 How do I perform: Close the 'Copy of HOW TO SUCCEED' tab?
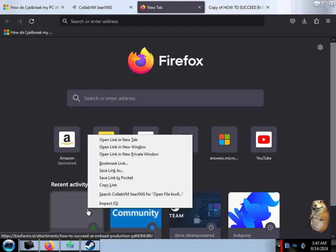tap(268, 7)
